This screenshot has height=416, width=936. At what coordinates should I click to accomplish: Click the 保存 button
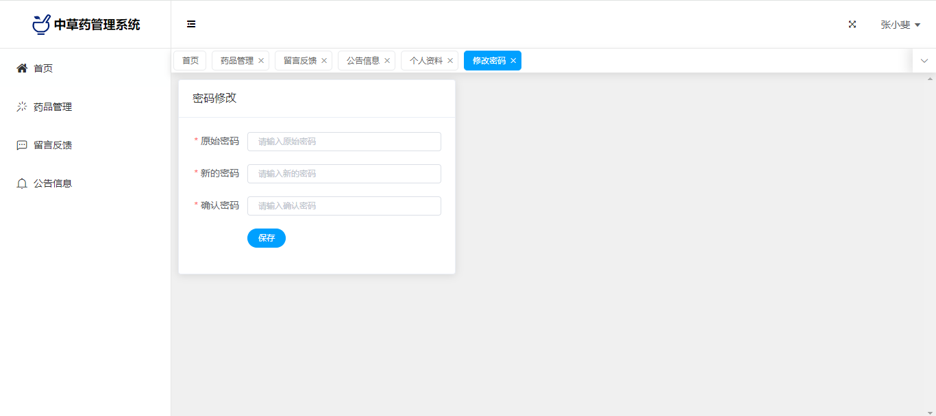267,238
